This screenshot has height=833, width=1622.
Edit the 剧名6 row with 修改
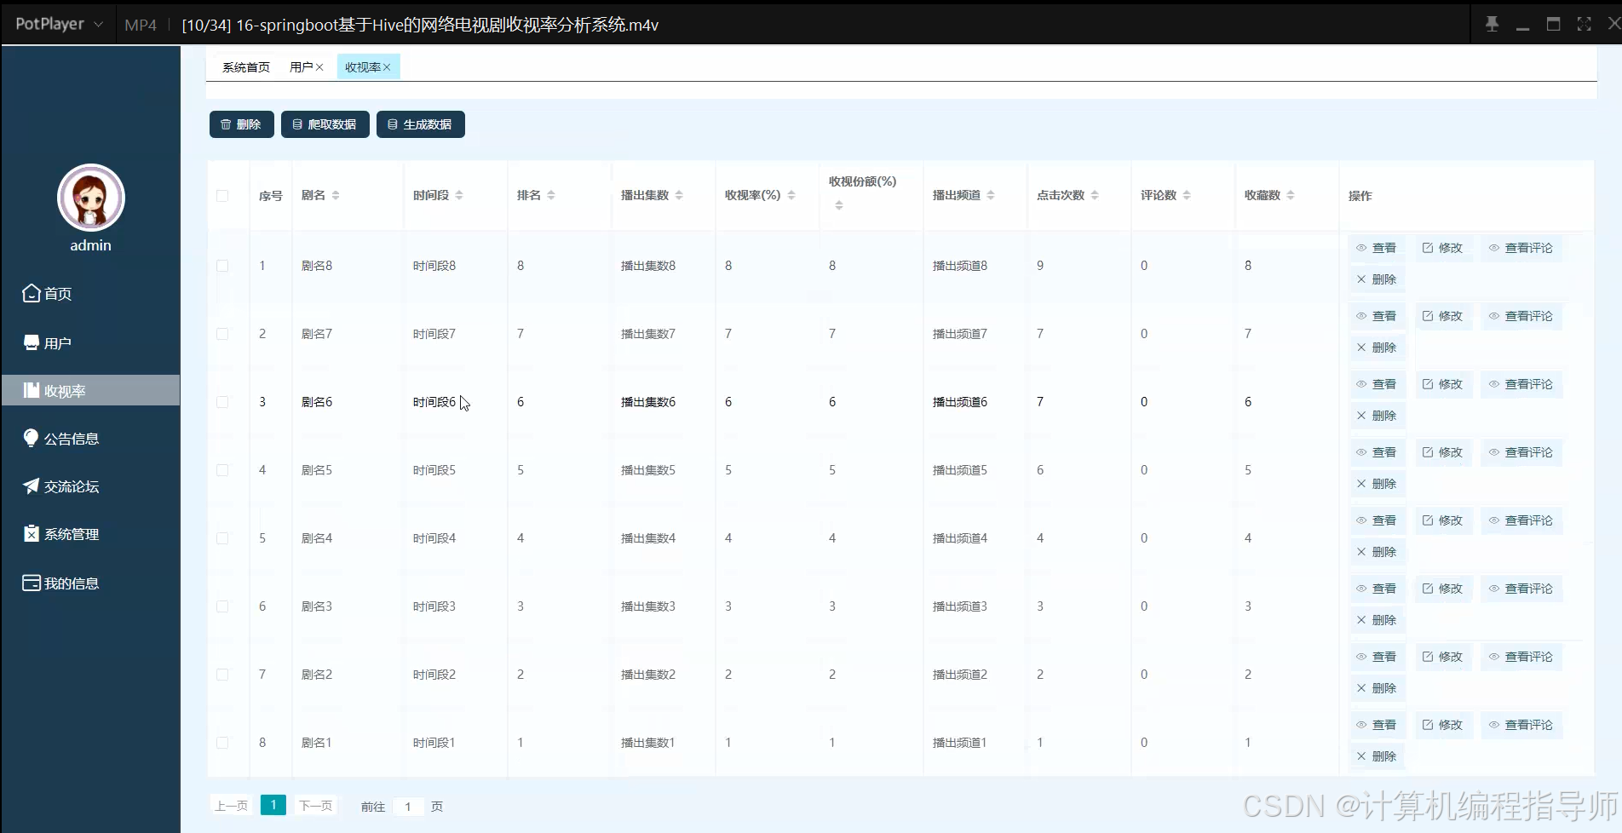click(x=1442, y=384)
